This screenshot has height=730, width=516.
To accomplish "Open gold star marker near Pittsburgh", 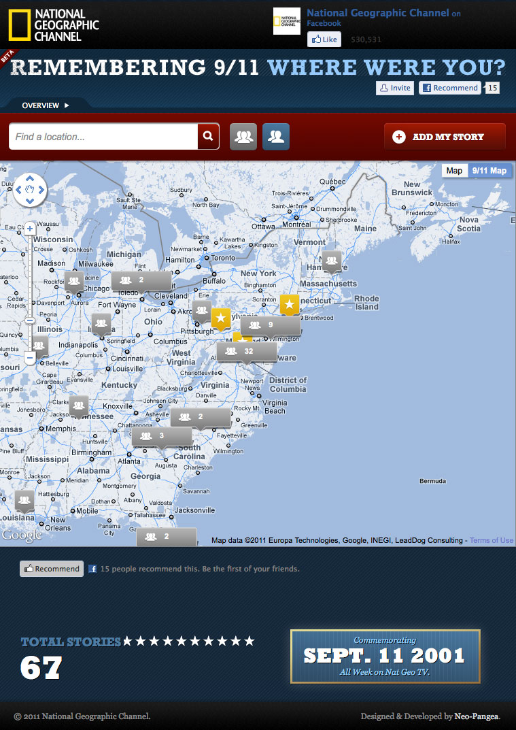I will coord(221,318).
